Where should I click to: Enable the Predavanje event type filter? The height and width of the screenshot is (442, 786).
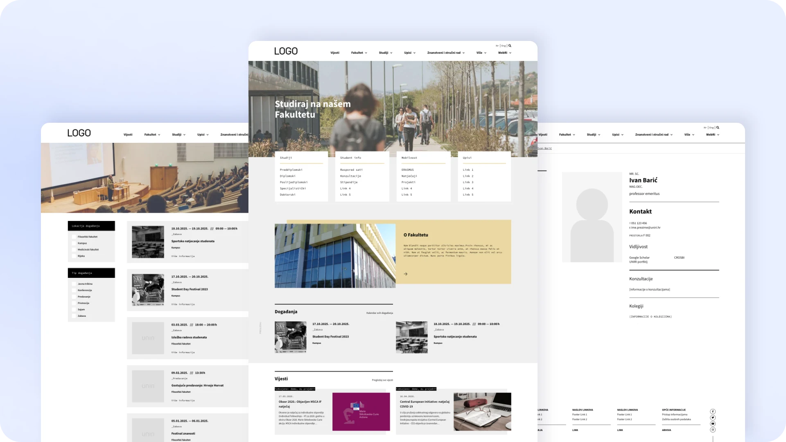(74, 296)
